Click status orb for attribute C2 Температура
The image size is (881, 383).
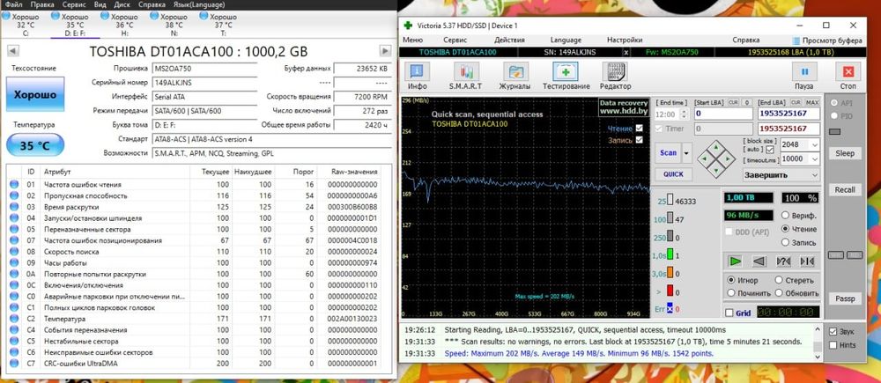click(x=14, y=319)
